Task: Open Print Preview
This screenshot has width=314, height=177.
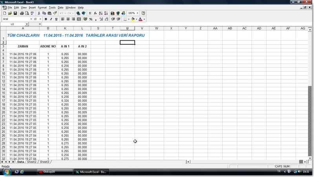Action: [27, 13]
